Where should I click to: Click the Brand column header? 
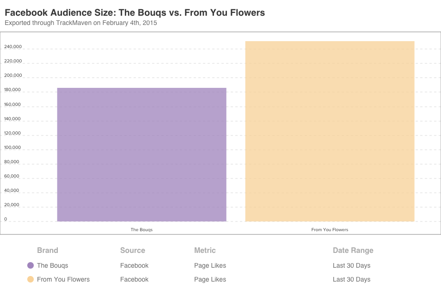click(48, 250)
